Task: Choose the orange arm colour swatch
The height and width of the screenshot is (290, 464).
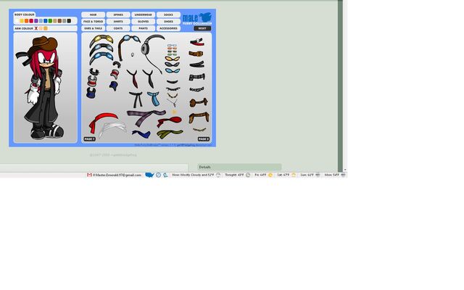Action: pos(45,28)
